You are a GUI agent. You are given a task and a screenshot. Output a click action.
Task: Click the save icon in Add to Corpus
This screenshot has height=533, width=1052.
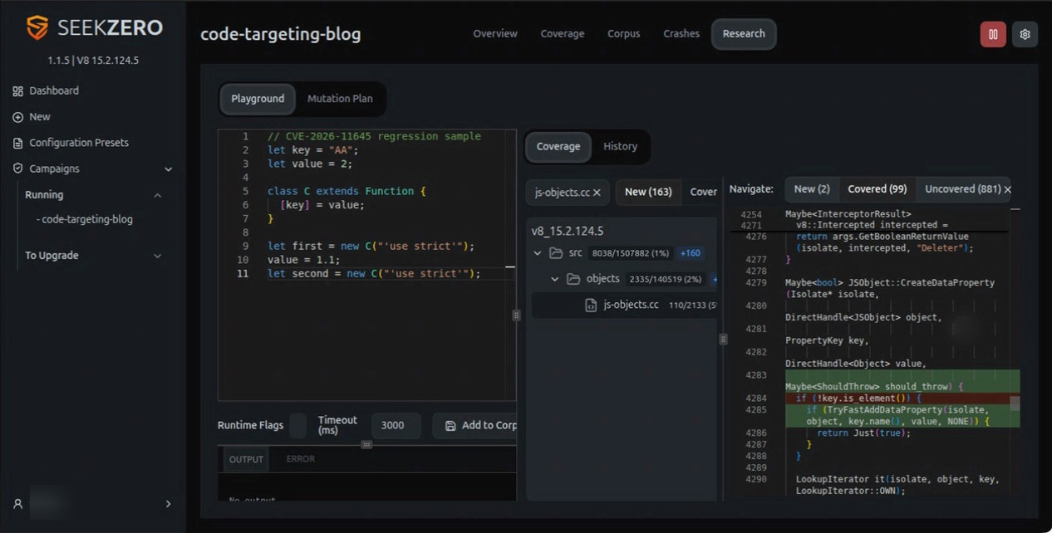(450, 426)
